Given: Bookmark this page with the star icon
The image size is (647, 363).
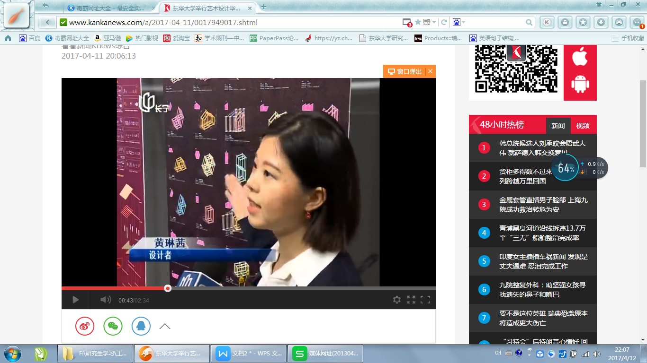Looking at the screenshot, I should click(x=418, y=22).
